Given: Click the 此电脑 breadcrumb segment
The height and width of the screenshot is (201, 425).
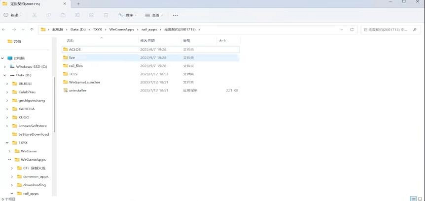Looking at the screenshot, I should pos(58,29).
